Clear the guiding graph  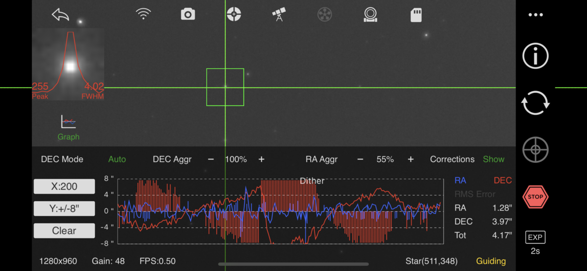pyautogui.click(x=64, y=231)
